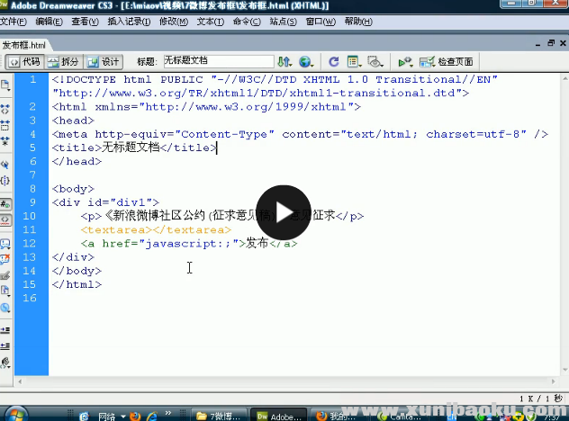Click the Open Documents icon in coding toolbar
This screenshot has height=421, width=569.
pyautogui.click(x=5, y=85)
